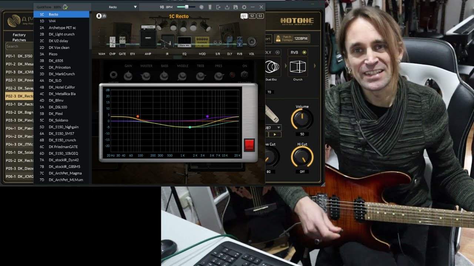This screenshot has height=266, width=474.
Task: Click the Volume knob in Hotone panel
Action: click(302, 119)
